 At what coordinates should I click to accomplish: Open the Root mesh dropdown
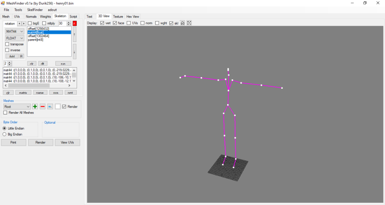click(x=17, y=106)
